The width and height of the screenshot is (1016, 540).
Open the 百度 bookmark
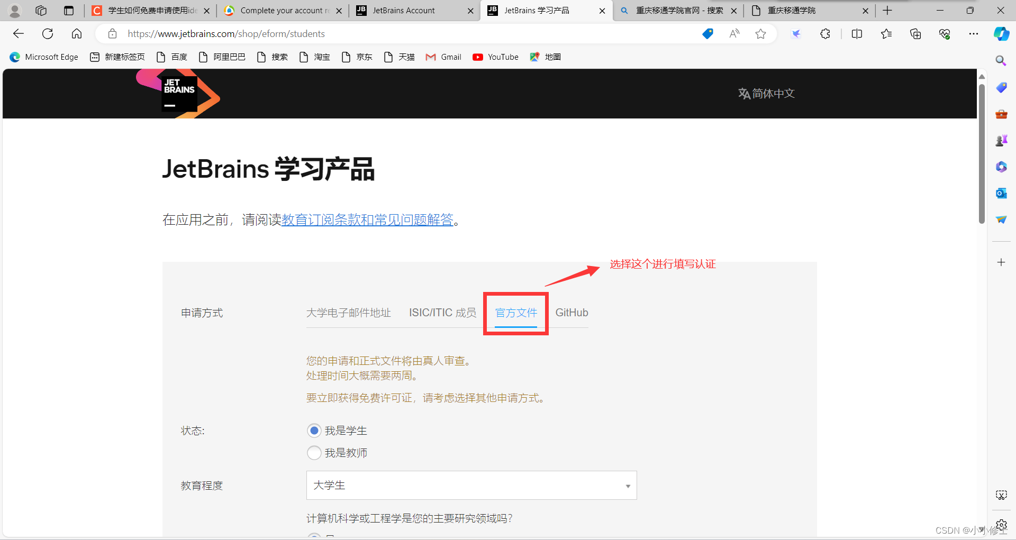171,57
